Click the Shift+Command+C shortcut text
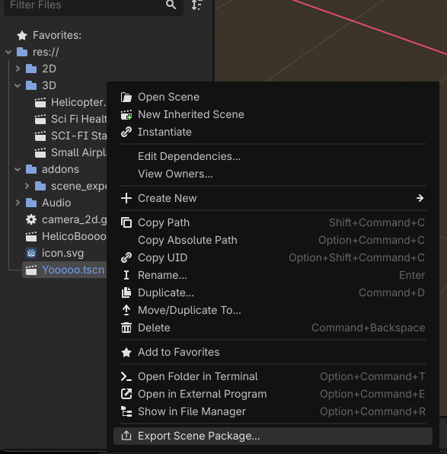 pos(377,222)
